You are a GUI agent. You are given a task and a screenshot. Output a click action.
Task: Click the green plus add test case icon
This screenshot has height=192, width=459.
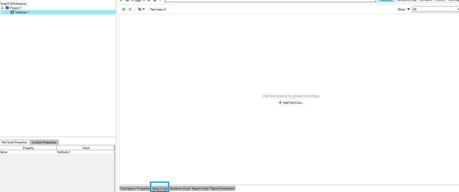(124, 9)
